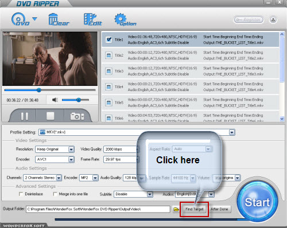Screen dimensions: 287x228
Task: Enable Merge into one file checkbox
Action: click(x=55, y=194)
